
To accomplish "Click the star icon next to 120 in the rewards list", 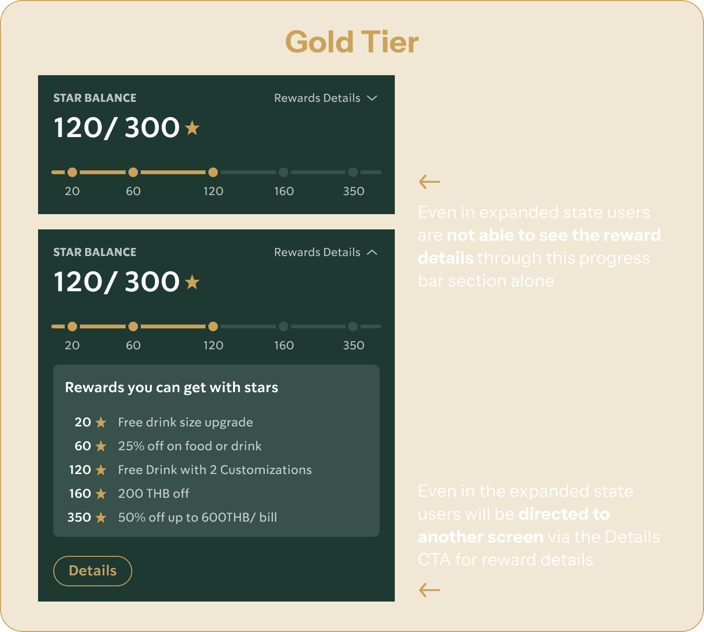I will tap(101, 470).
